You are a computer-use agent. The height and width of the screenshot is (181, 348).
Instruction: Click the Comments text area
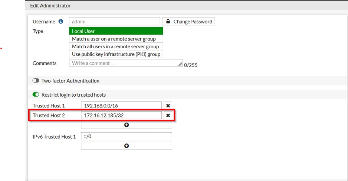pos(126,63)
